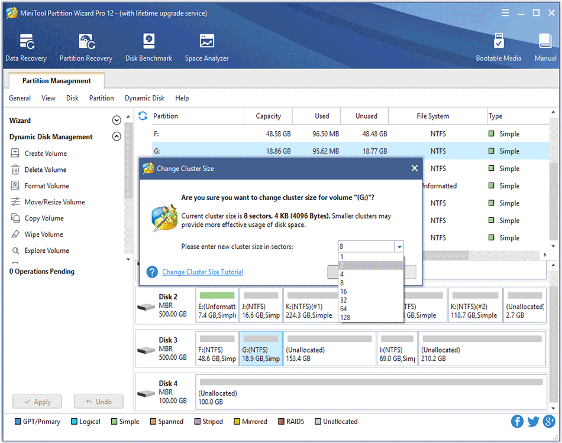This screenshot has width=562, height=443.
Task: Choose 4 sectors in the dropdown list
Action: point(371,274)
